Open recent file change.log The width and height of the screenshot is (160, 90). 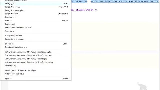click(36, 66)
